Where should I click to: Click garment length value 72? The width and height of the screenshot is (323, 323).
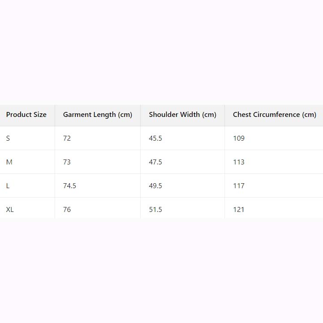pos(67,138)
